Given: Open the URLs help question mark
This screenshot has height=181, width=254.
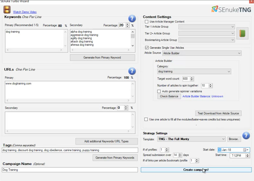Looking at the screenshot, I should tap(132, 71).
